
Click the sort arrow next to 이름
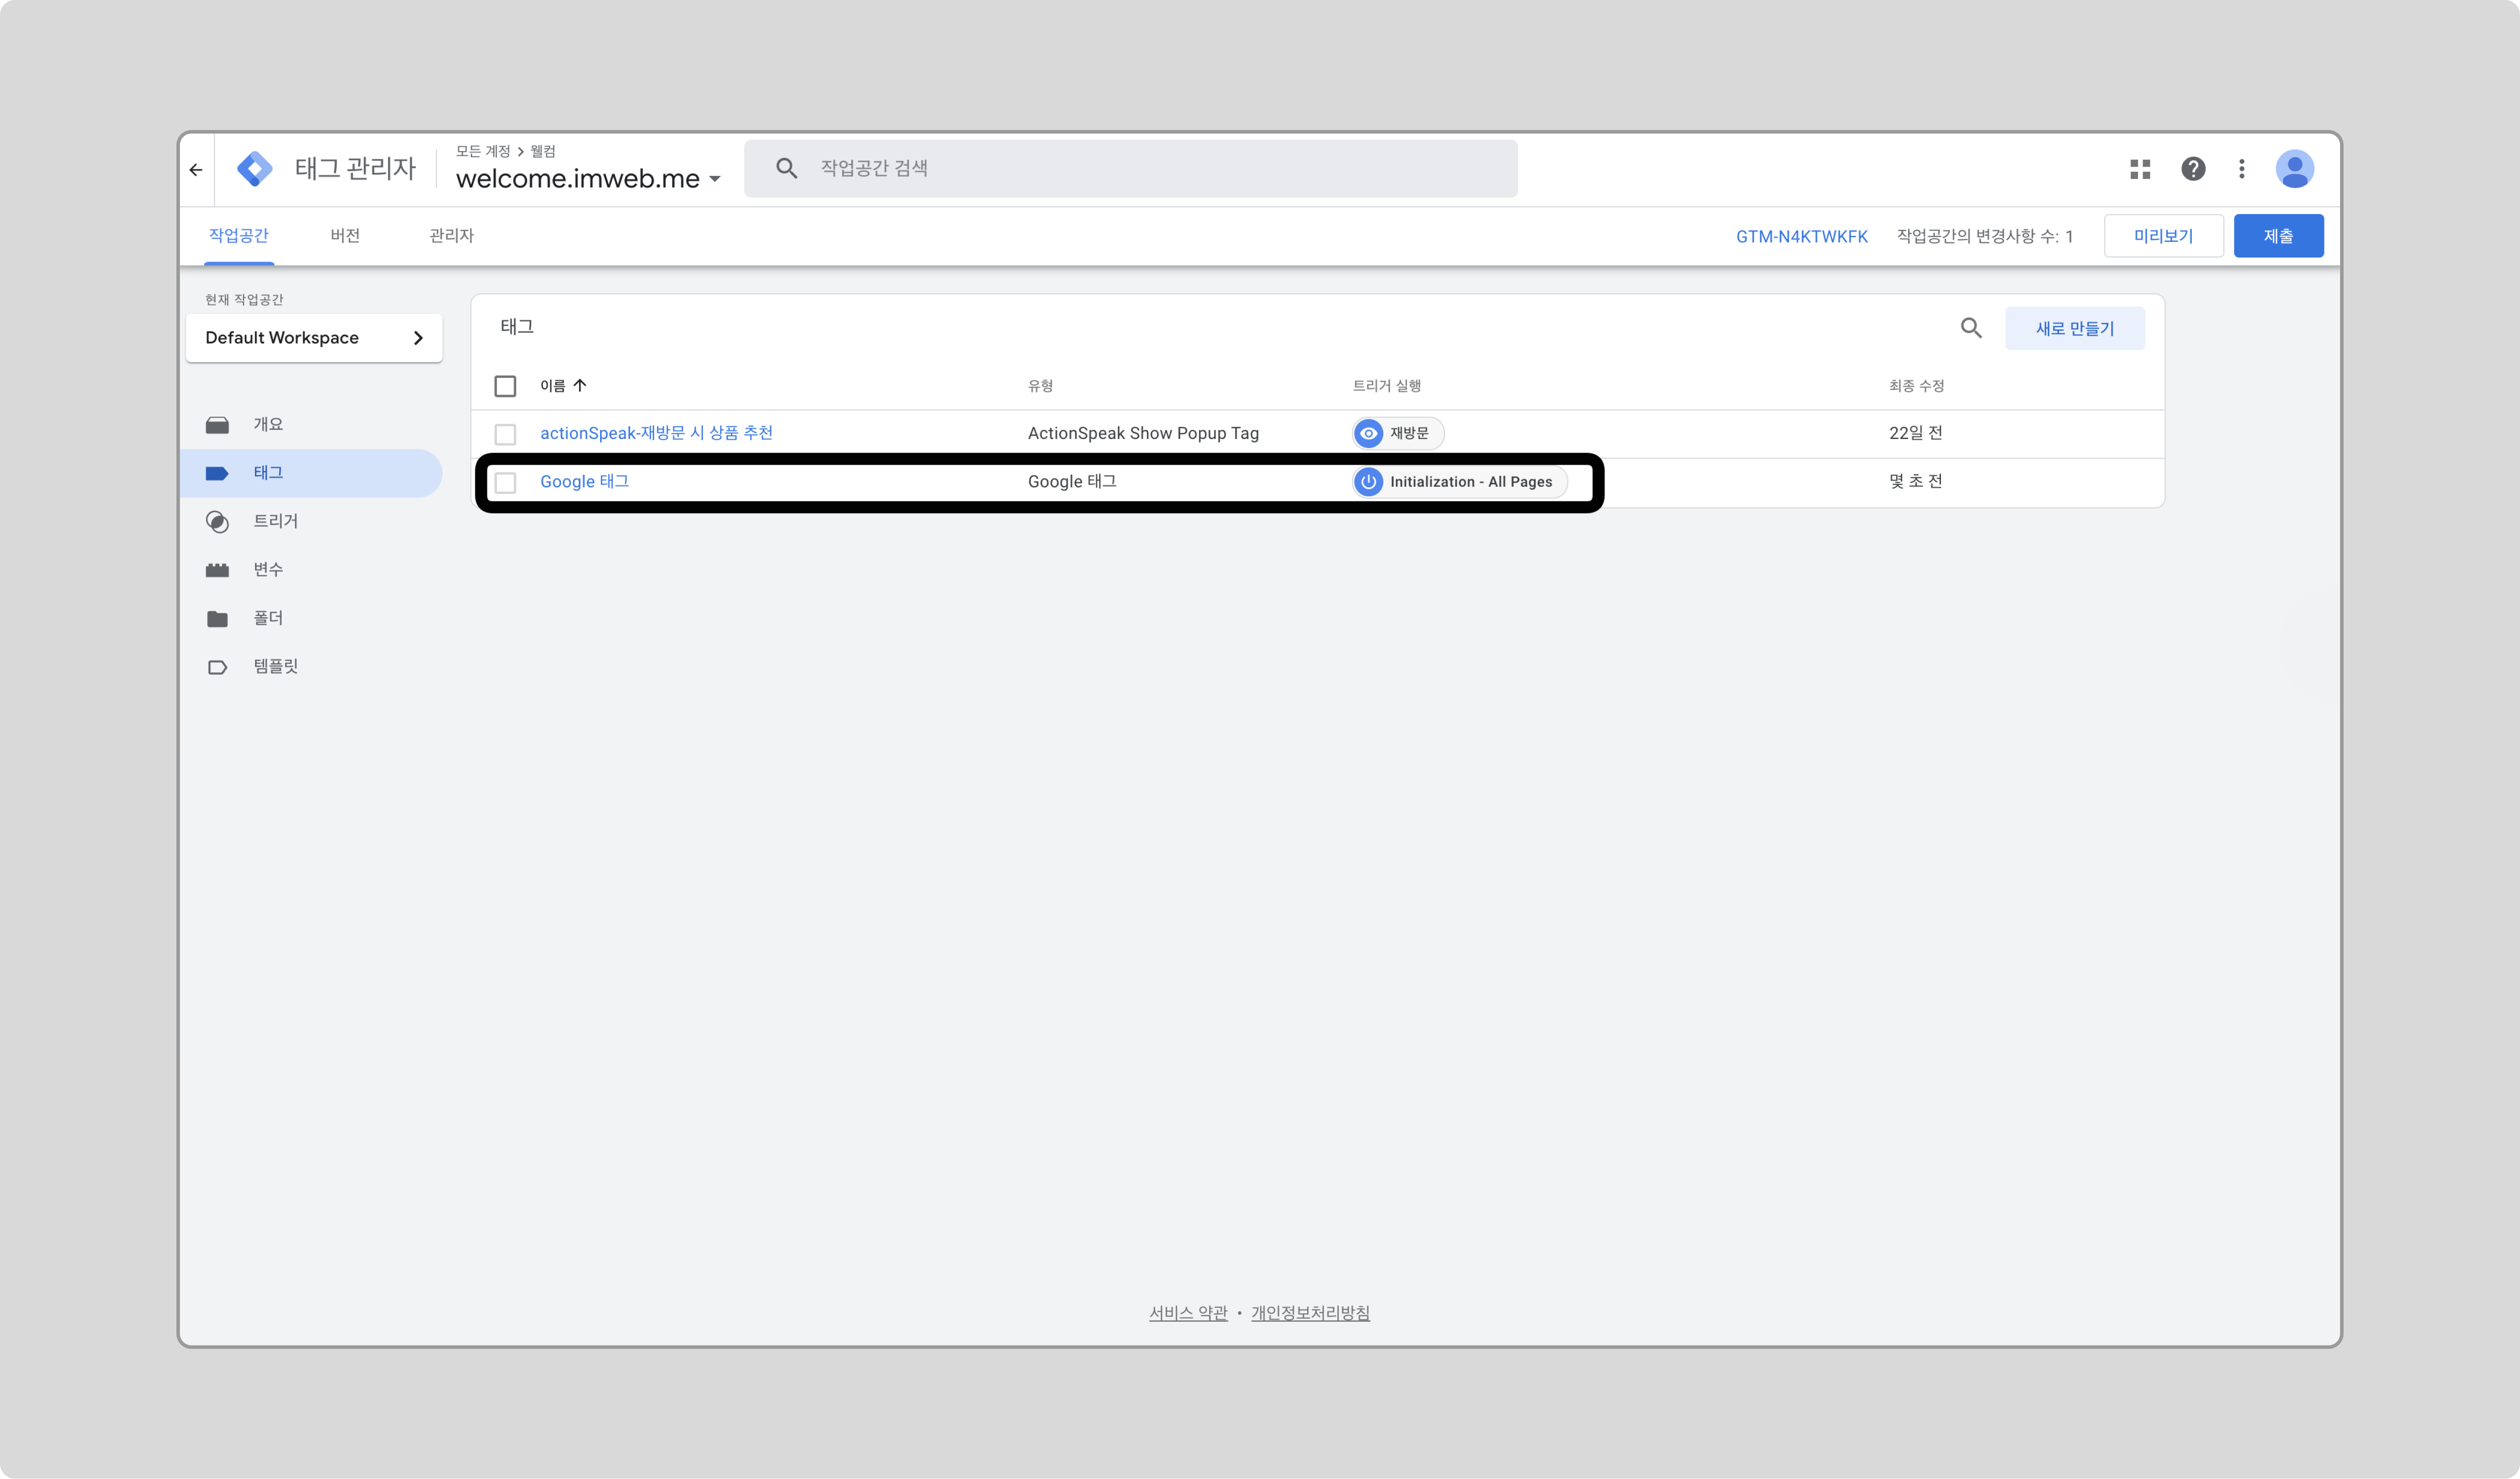(580, 385)
